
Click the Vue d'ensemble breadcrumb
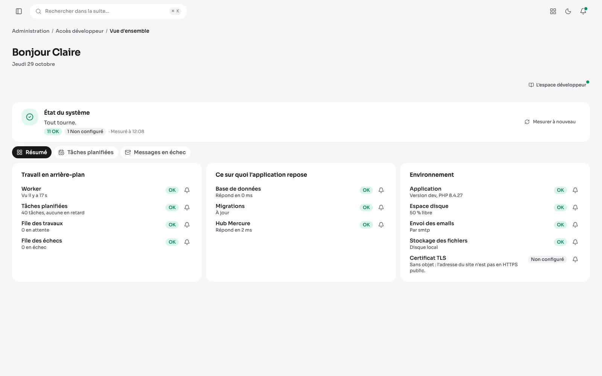tap(129, 31)
